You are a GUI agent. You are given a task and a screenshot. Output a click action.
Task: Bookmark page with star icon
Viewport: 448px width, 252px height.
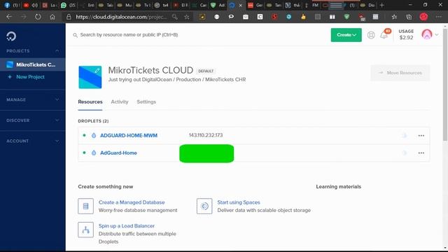pos(187,17)
